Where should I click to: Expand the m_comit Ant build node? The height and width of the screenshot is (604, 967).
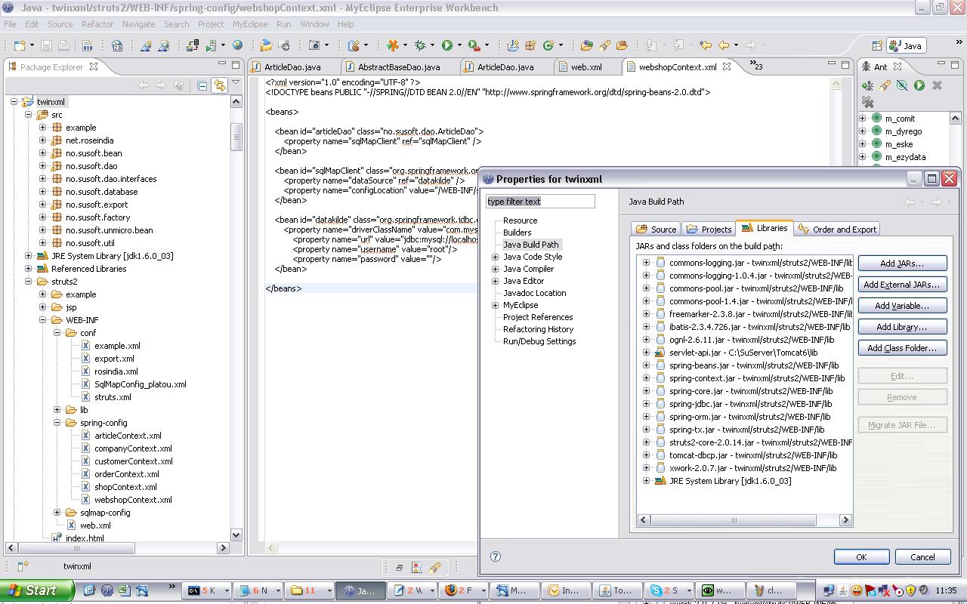click(x=863, y=119)
